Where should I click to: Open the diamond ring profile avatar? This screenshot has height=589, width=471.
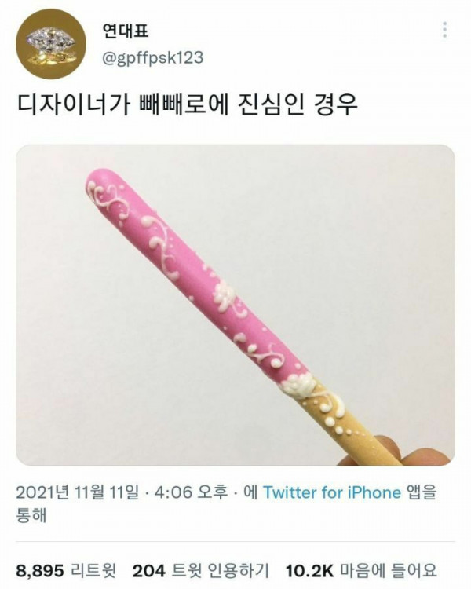point(51,44)
